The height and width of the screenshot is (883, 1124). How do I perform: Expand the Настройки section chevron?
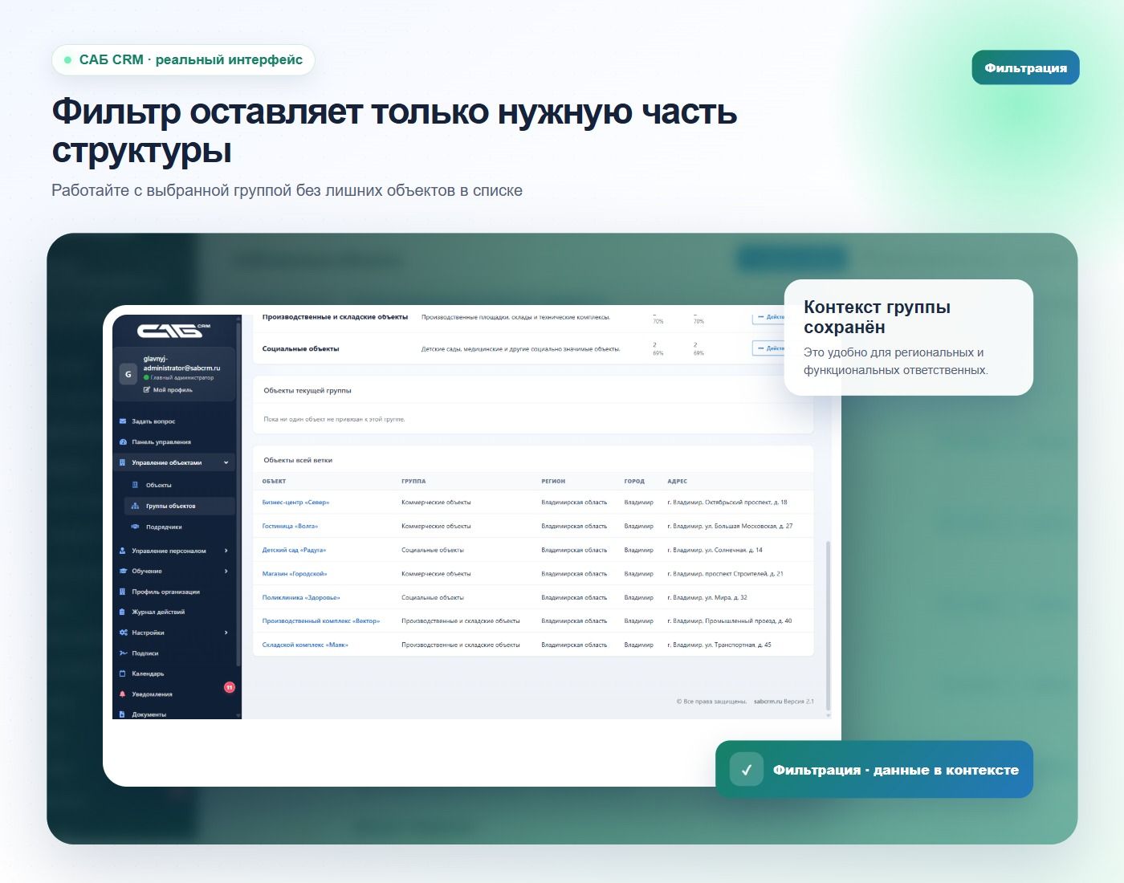[226, 633]
